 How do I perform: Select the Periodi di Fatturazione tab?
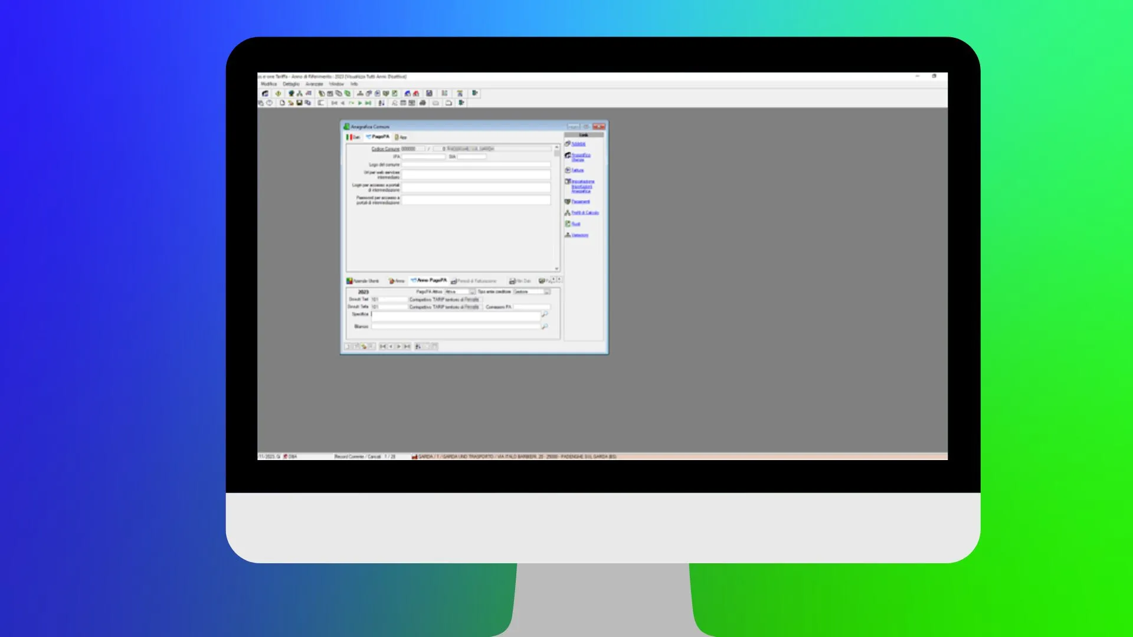click(x=474, y=281)
